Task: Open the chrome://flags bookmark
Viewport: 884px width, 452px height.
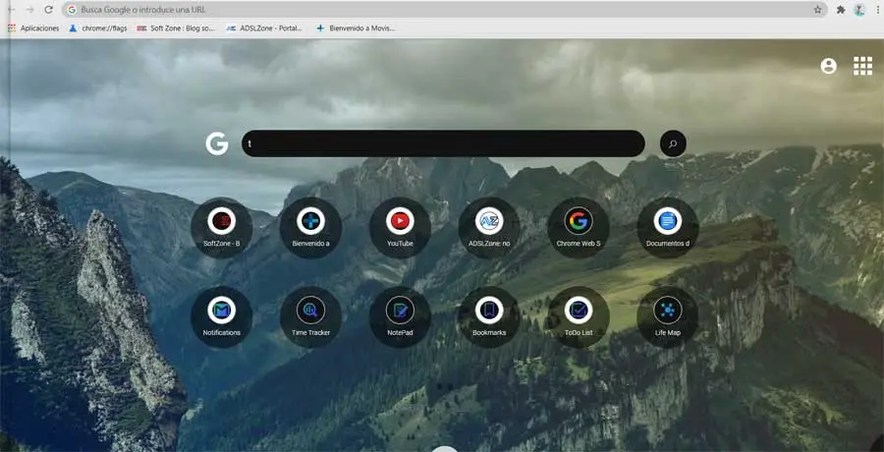Action: pos(97,28)
